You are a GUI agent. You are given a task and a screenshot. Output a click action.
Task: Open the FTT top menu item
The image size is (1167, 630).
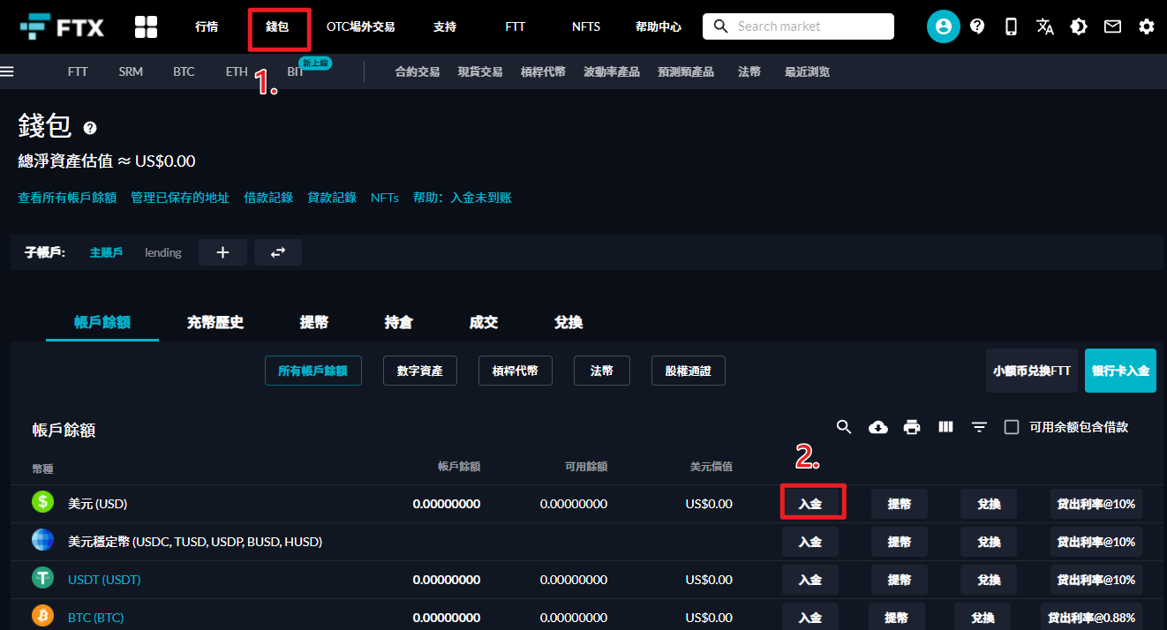(x=516, y=26)
